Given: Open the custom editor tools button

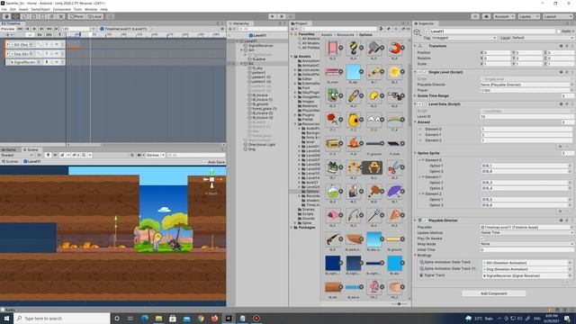Looking at the screenshot, I should click(61, 16).
